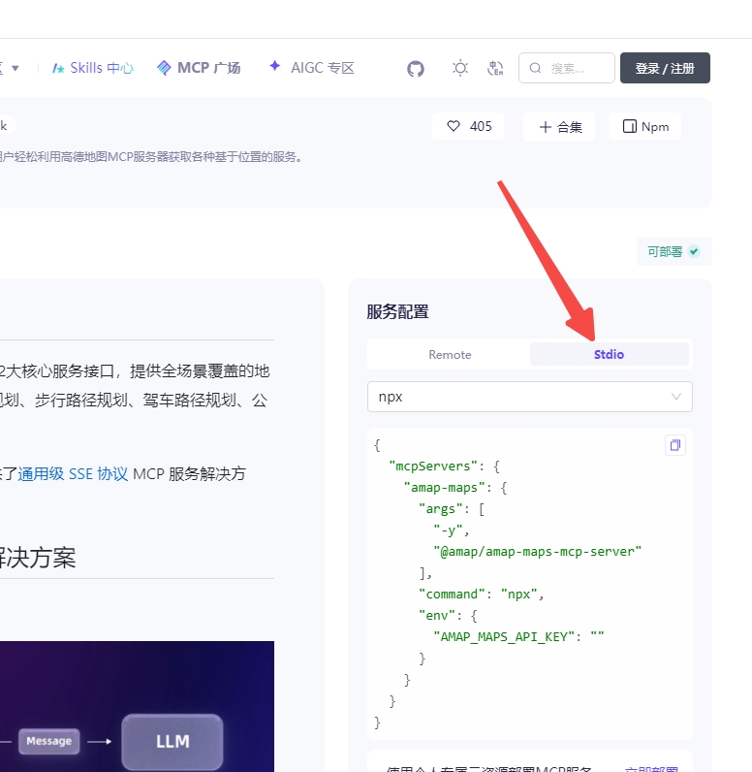Click the Skills 中心 logo icon
Screen dimensions: 752x772
point(58,69)
